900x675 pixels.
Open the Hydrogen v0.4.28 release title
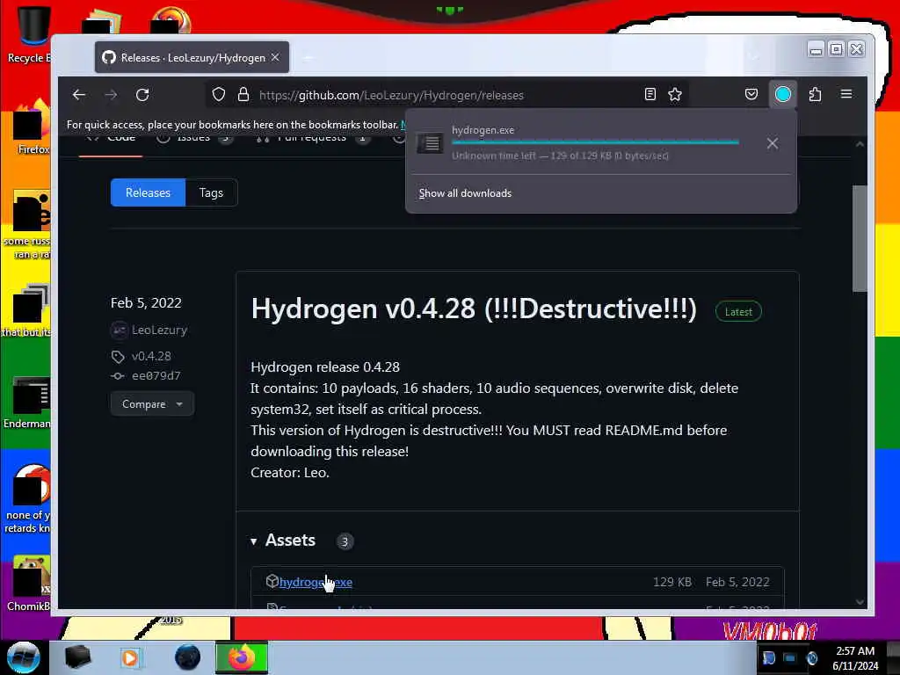point(474,309)
